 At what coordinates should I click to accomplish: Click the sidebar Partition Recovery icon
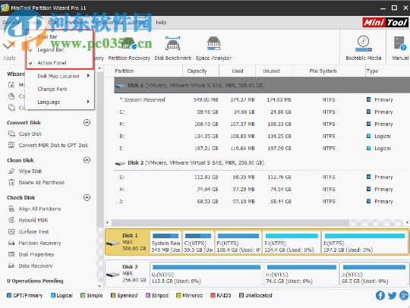tap(11, 243)
